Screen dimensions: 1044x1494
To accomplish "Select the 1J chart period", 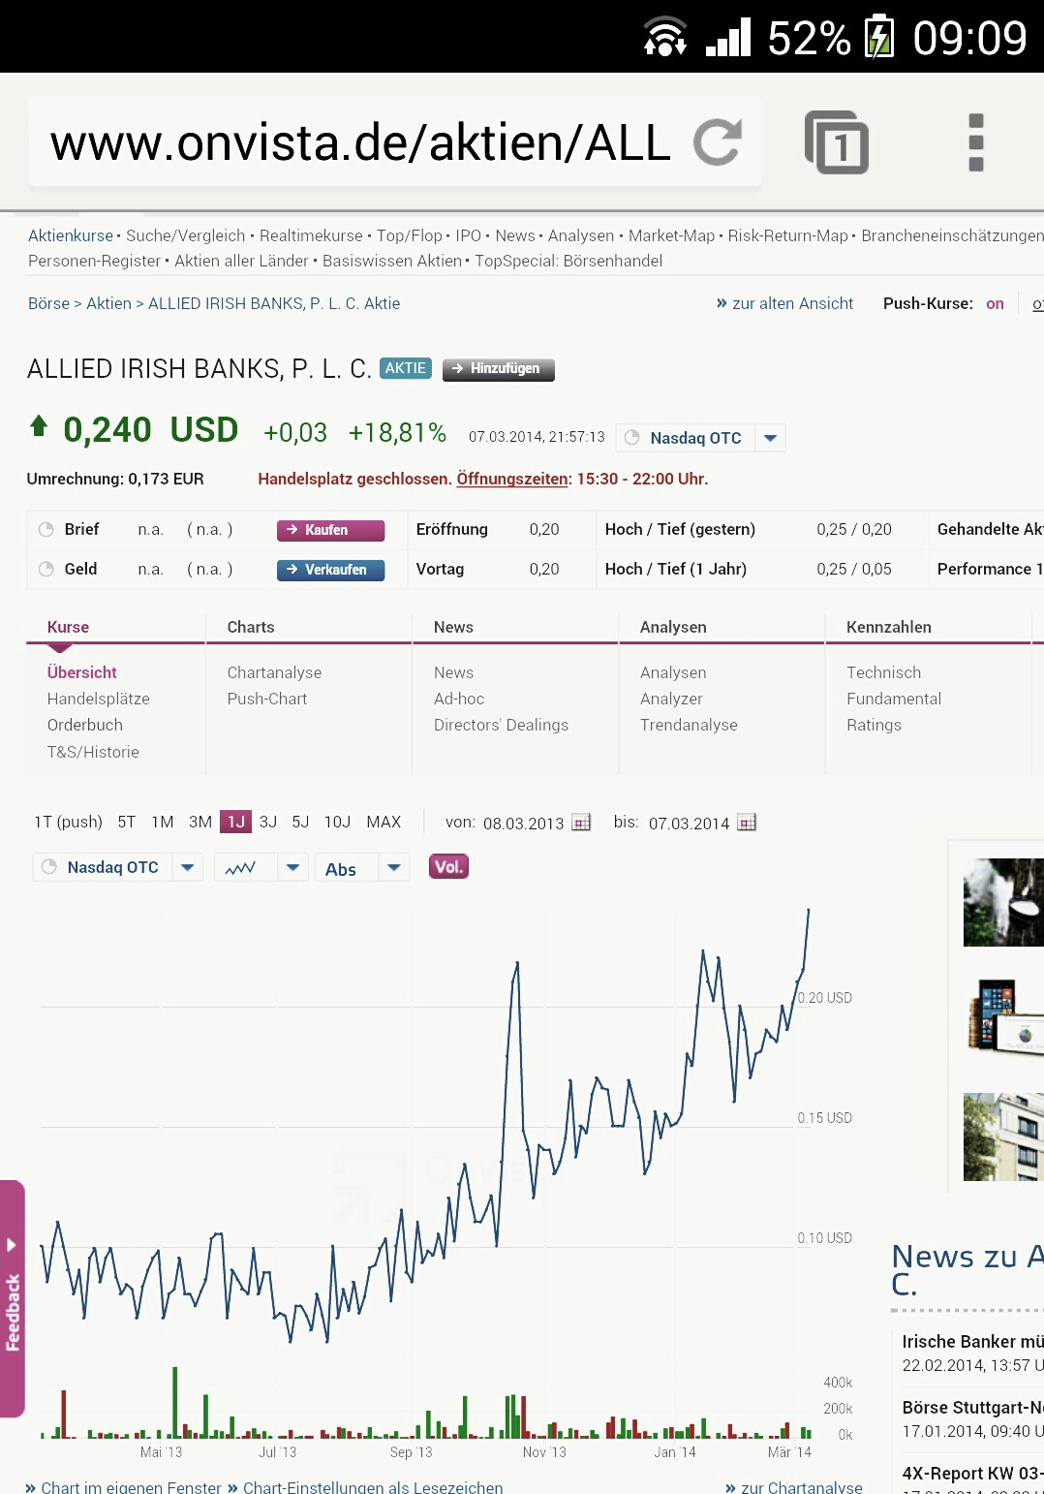I will (x=235, y=822).
